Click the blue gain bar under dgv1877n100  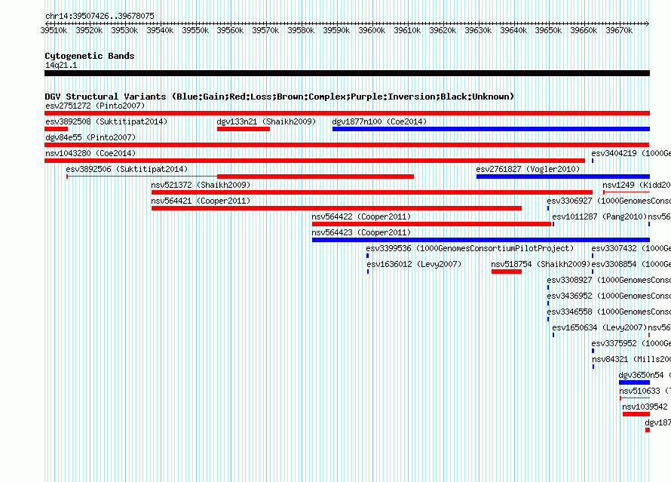(492, 129)
